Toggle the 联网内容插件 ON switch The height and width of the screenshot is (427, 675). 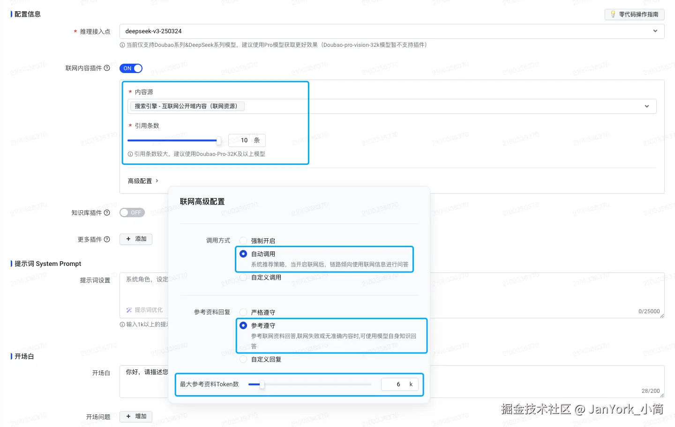(x=131, y=68)
